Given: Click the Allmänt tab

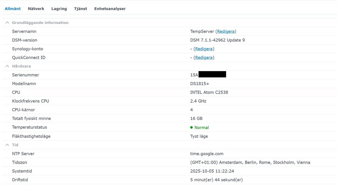Looking at the screenshot, I should tap(13, 9).
